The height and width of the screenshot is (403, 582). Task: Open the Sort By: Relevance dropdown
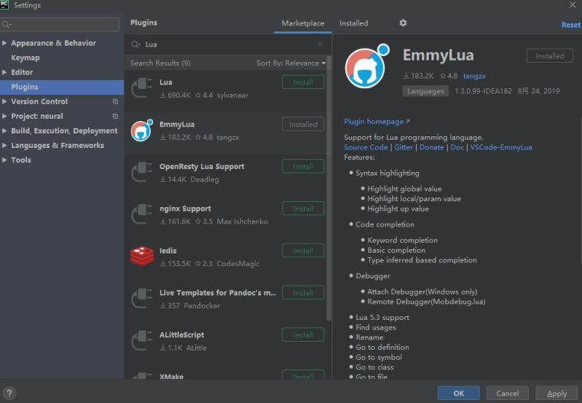[291, 63]
